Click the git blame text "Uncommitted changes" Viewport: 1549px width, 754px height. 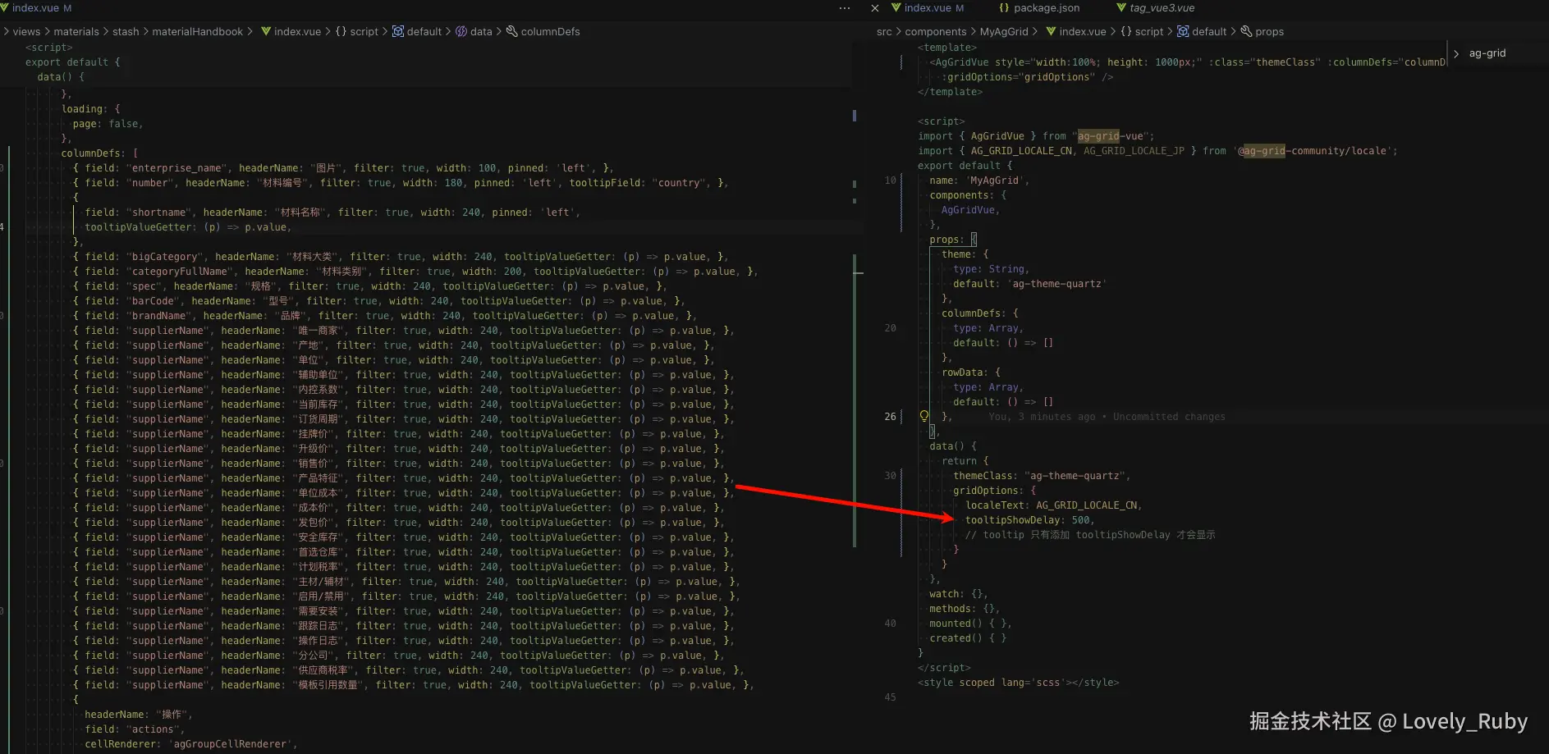[x=1169, y=417]
